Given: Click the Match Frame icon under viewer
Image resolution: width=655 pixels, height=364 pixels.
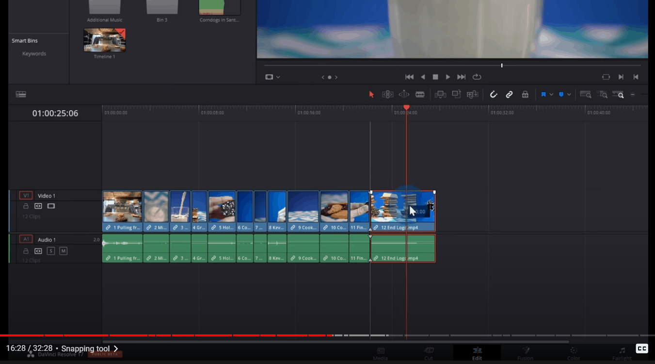Looking at the screenshot, I should 606,77.
